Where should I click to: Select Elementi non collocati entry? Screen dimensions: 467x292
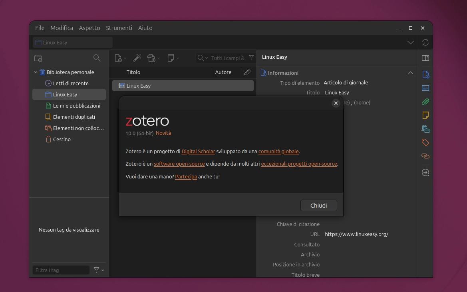(69, 128)
